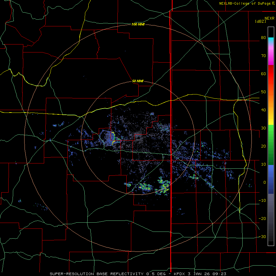Viewport: 276px width, 276px height.
Task: Click the -10 value on the dBZ scale
Action: (262, 201)
